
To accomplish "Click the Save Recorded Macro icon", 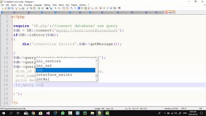I will pos(115,8).
